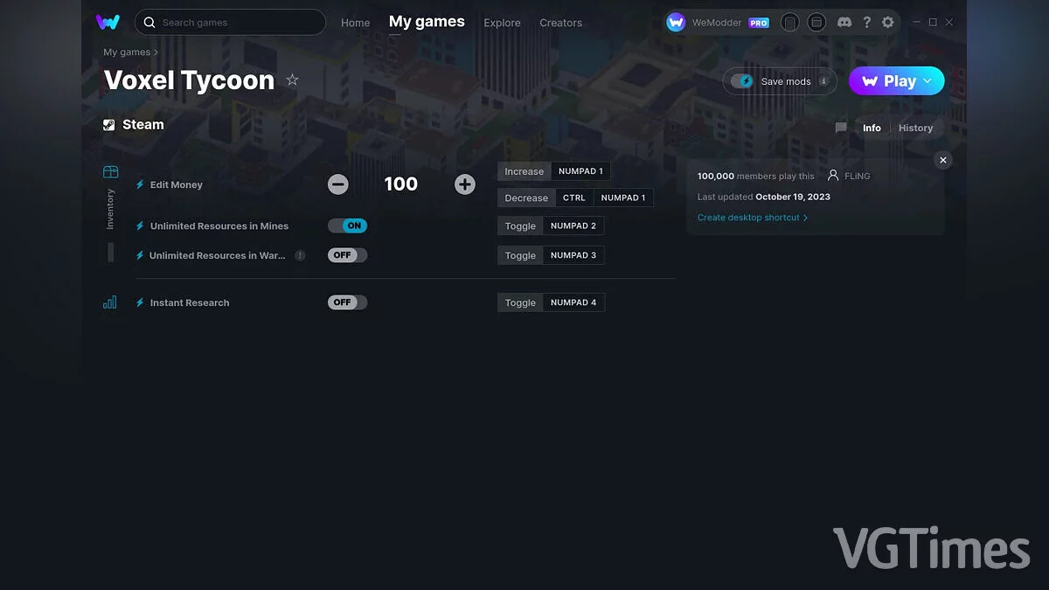
Task: Click Save mods info badge
Action: pyautogui.click(x=823, y=81)
